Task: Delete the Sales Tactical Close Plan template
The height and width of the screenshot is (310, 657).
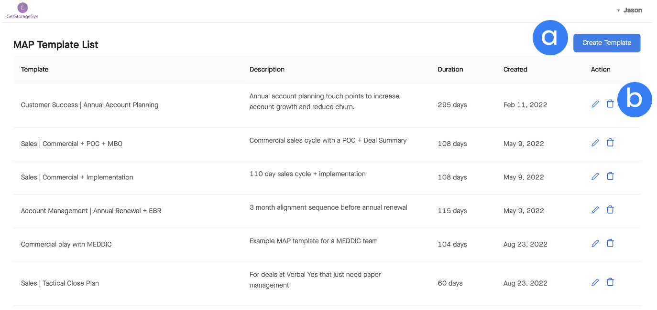Action: pos(610,282)
